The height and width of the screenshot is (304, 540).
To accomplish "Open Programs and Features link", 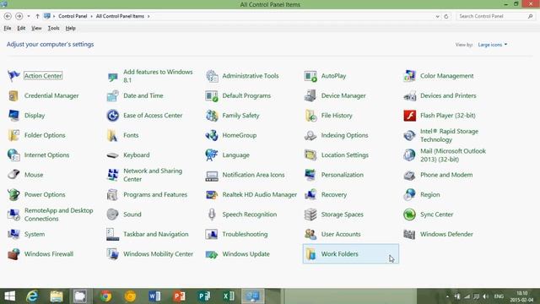I will point(155,194).
